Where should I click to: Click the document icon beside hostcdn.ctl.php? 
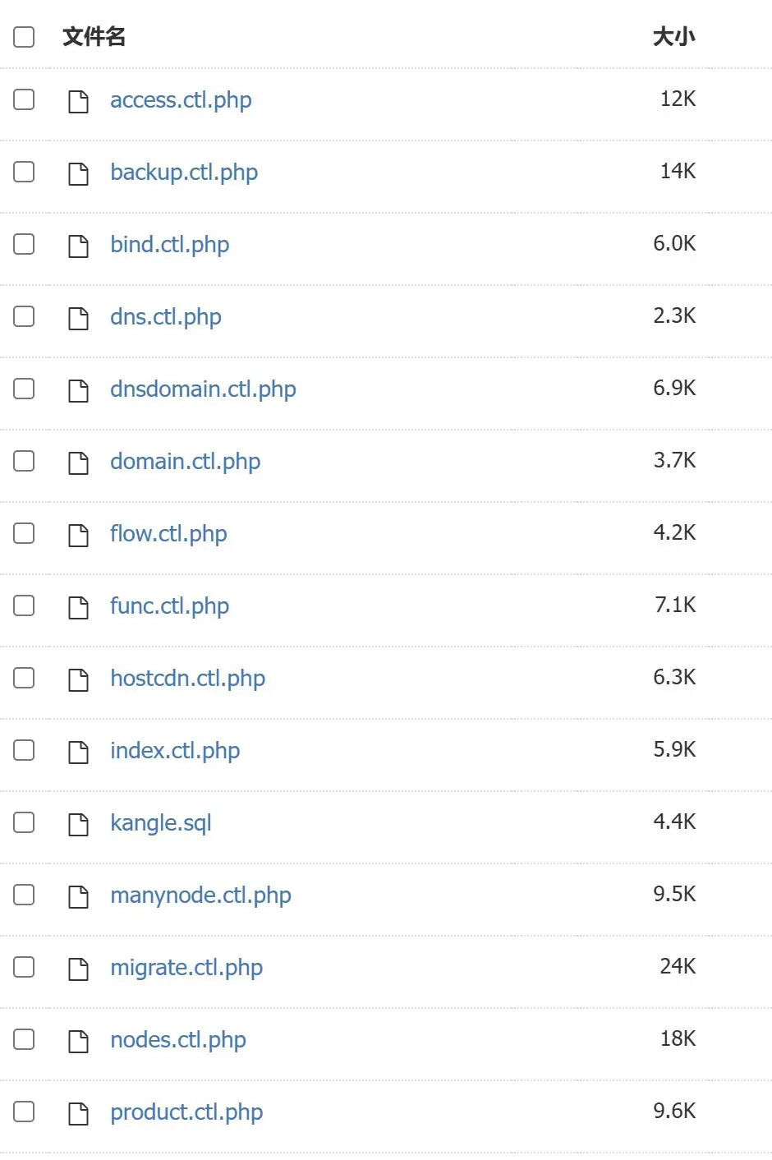point(78,679)
